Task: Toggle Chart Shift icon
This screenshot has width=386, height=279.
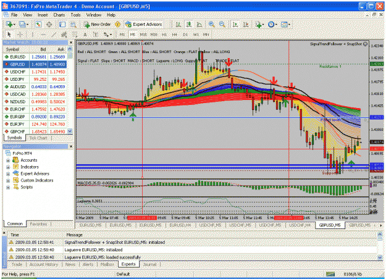Action: [246, 24]
